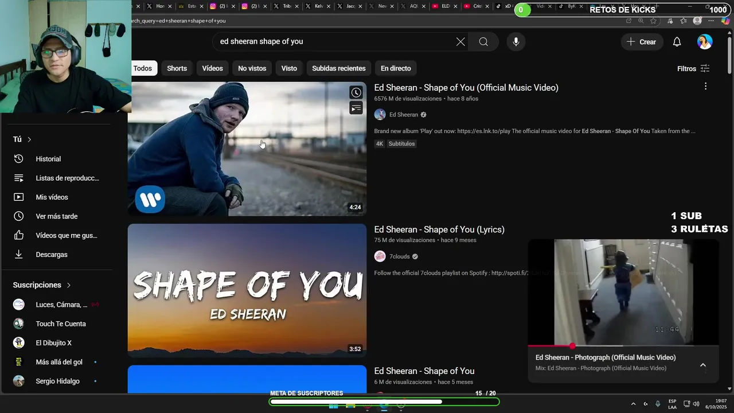The width and height of the screenshot is (734, 413).
Task: Open miniplayer title 'Ed Sheeran - Photograph'
Action: coord(606,357)
